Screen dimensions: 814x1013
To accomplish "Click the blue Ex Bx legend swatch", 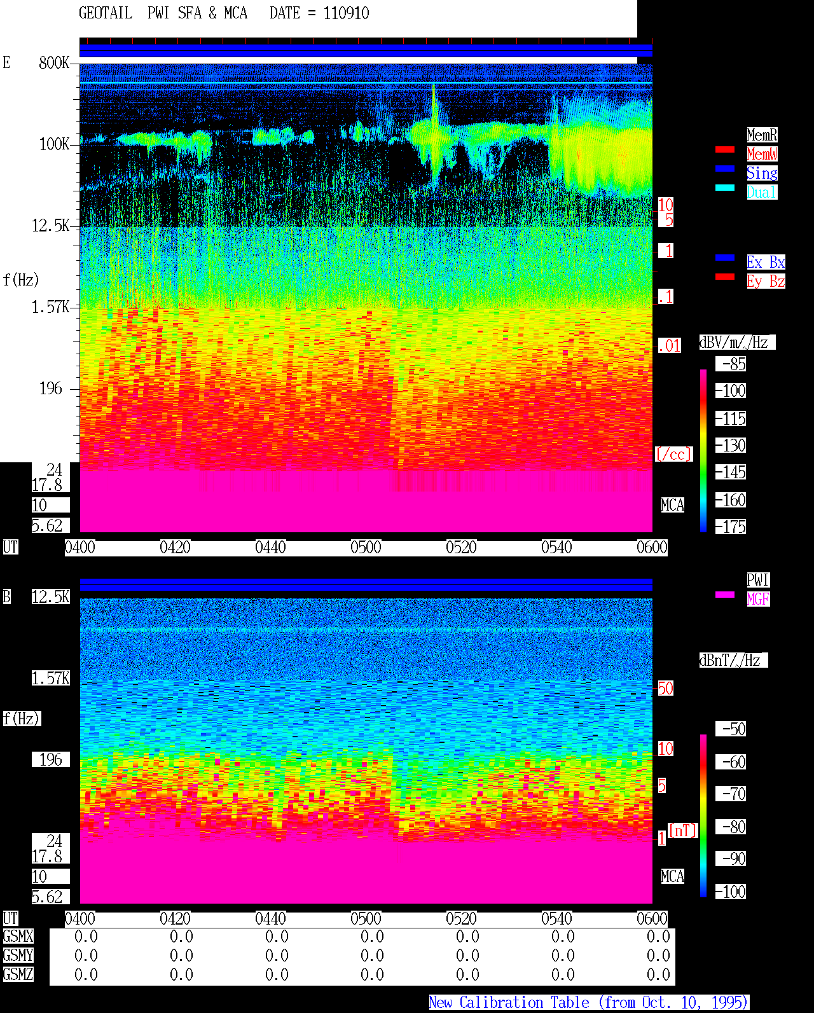I will click(x=725, y=258).
